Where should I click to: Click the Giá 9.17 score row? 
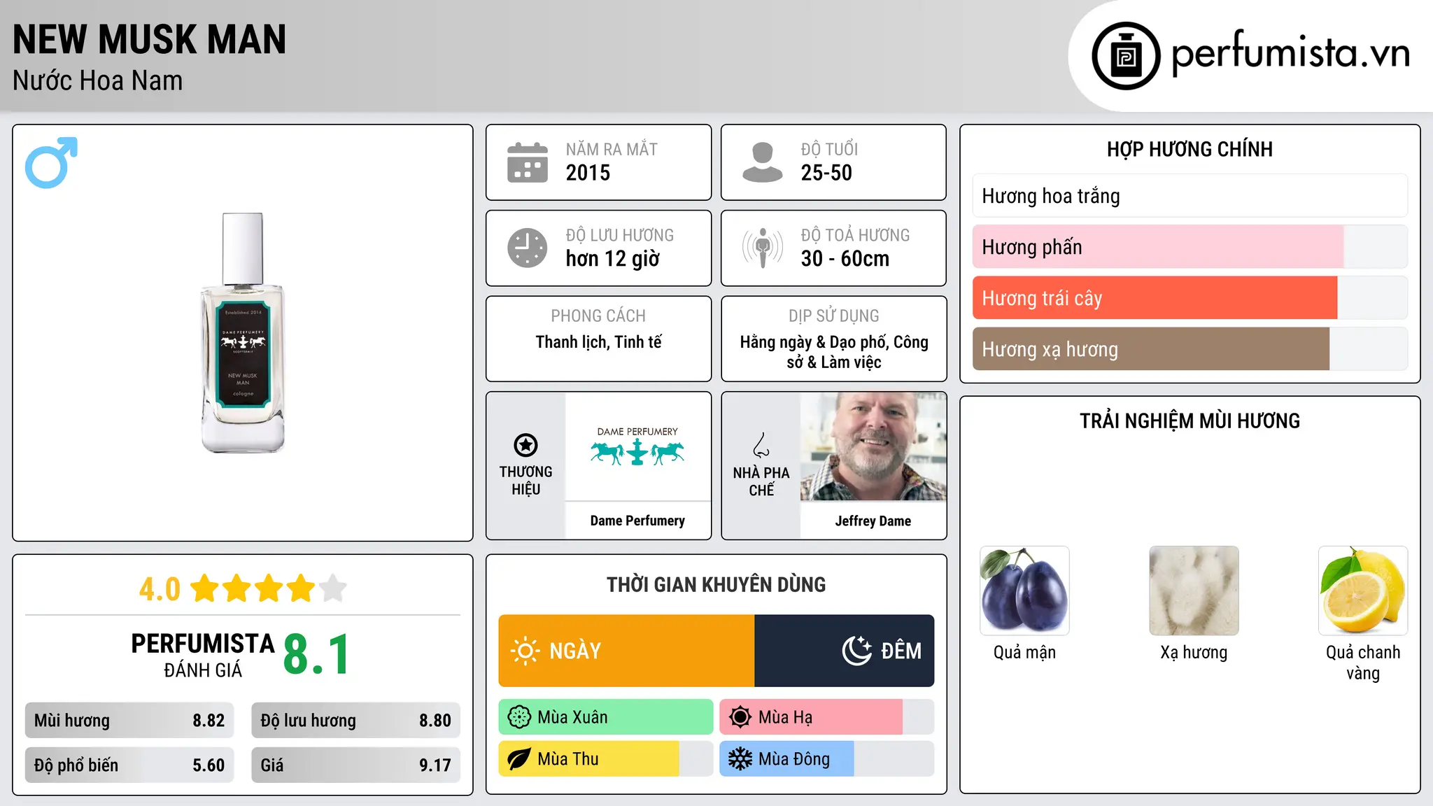tap(355, 765)
